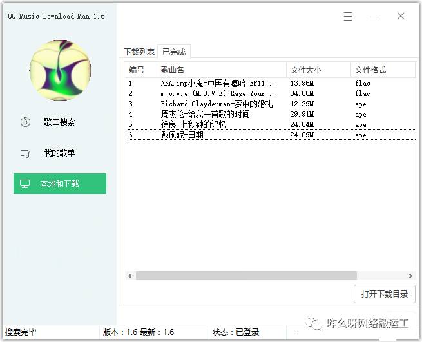Click flac format in row 2

coord(363,93)
